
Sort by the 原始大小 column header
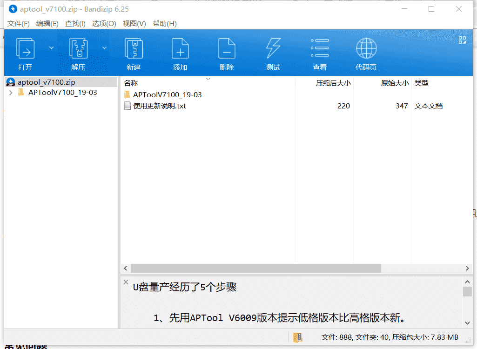pyautogui.click(x=383, y=83)
